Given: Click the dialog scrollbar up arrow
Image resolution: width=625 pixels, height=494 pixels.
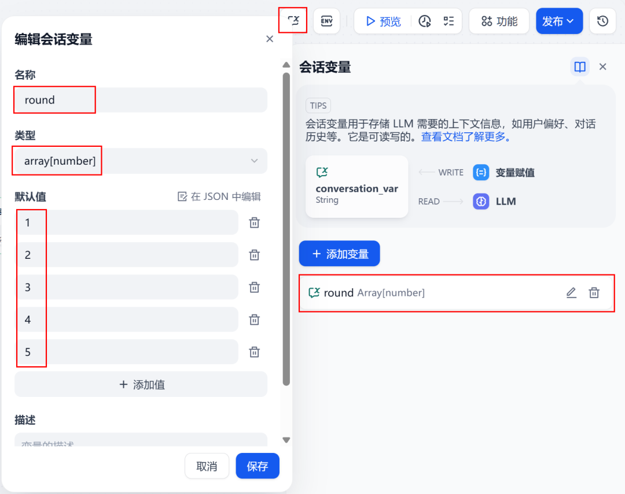Looking at the screenshot, I should pyautogui.click(x=286, y=65).
